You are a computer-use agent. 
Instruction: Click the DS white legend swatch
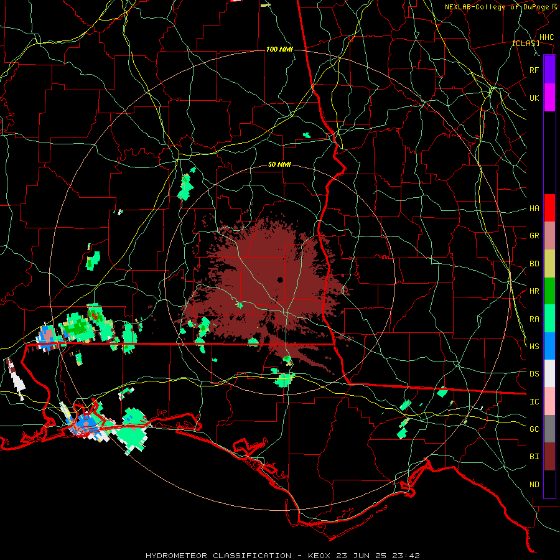[x=549, y=373]
